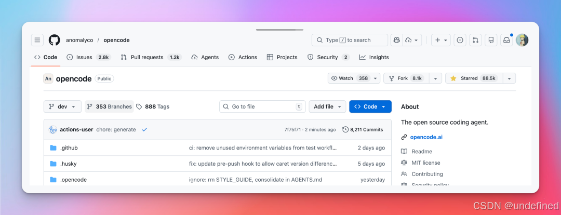View the 8,211 Commits history
This screenshot has height=215, width=561.
363,129
